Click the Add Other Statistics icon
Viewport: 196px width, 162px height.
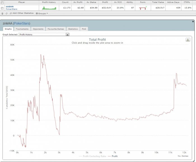(x=11, y=13)
